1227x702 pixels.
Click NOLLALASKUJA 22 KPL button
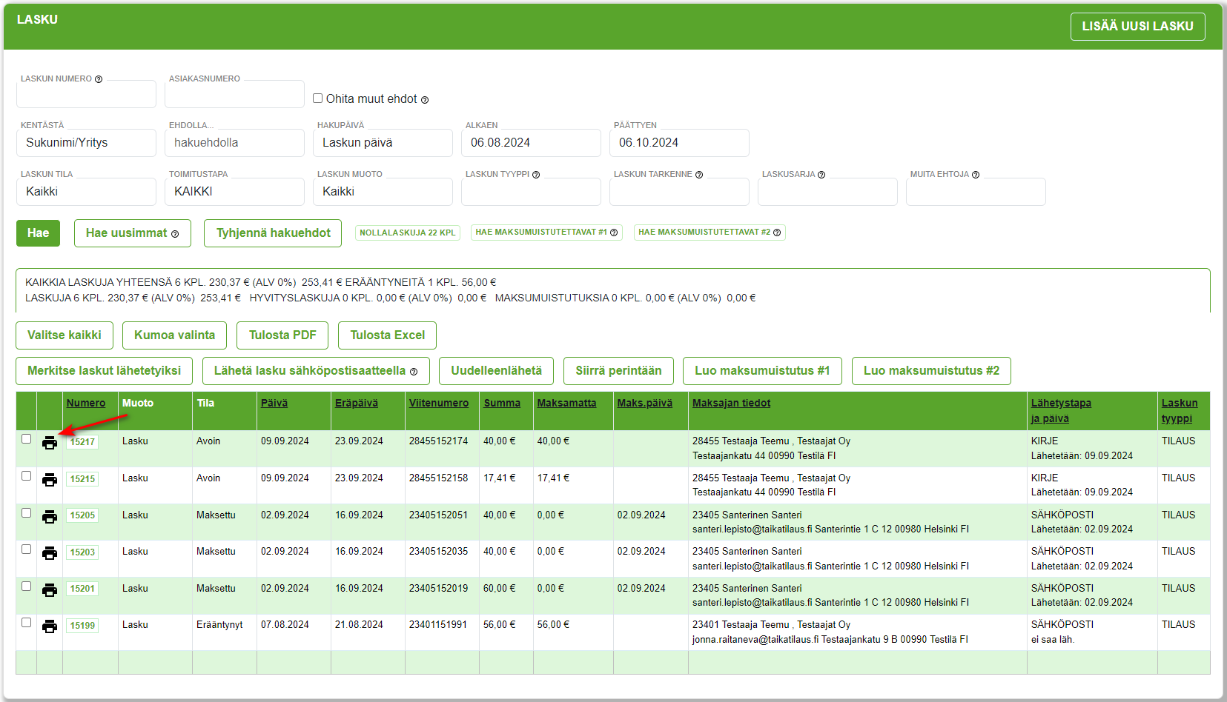[x=408, y=233]
